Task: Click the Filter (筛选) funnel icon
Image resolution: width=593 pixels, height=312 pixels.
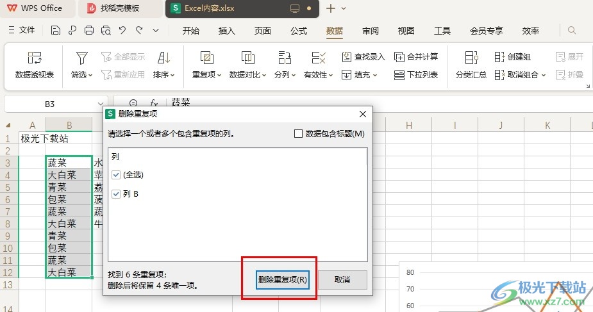Action: 81,58
